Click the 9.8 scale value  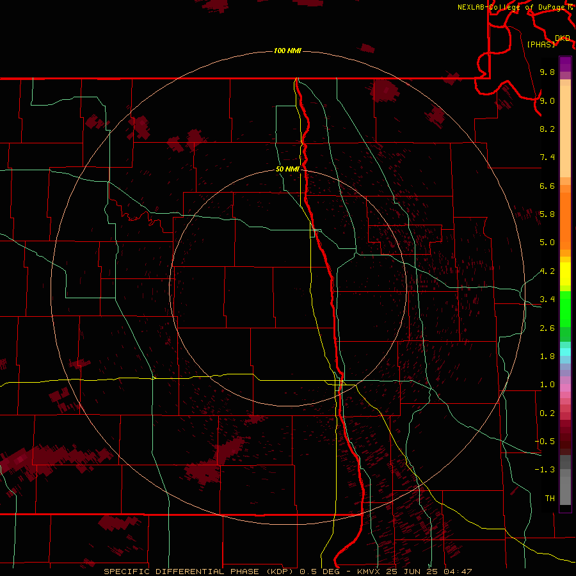(547, 72)
